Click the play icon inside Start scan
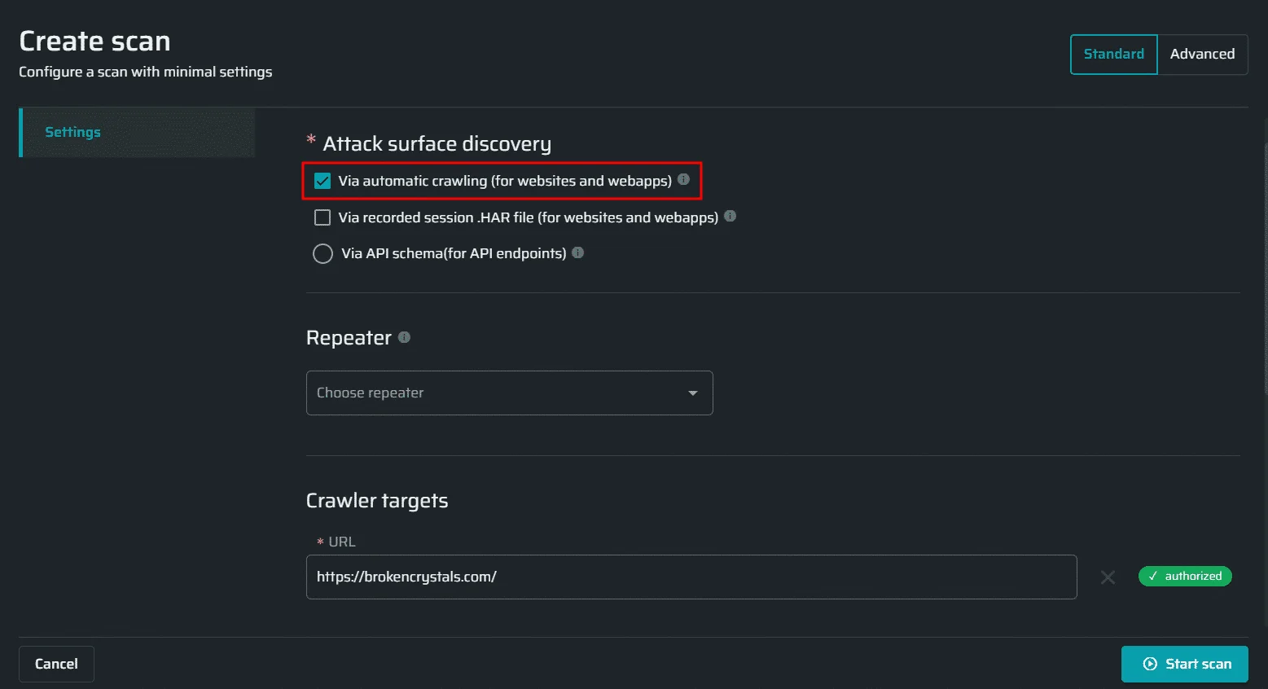Image resolution: width=1268 pixels, height=689 pixels. (x=1149, y=664)
